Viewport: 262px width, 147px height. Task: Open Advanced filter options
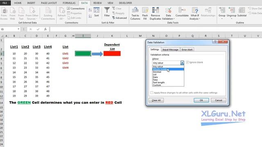coord(119,18)
